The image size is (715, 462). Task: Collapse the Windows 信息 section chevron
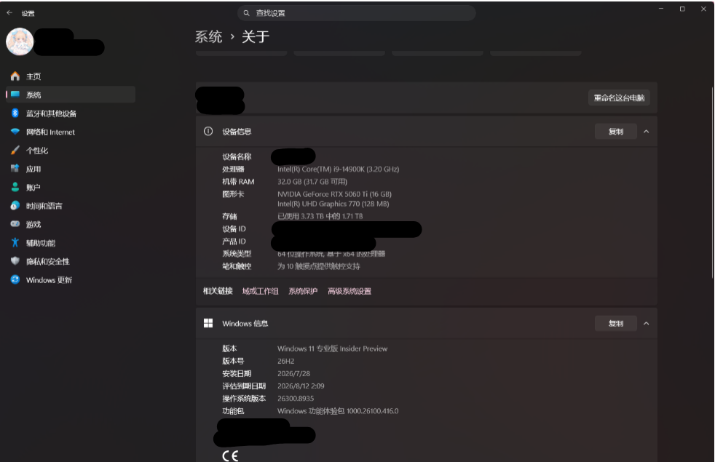coord(646,324)
